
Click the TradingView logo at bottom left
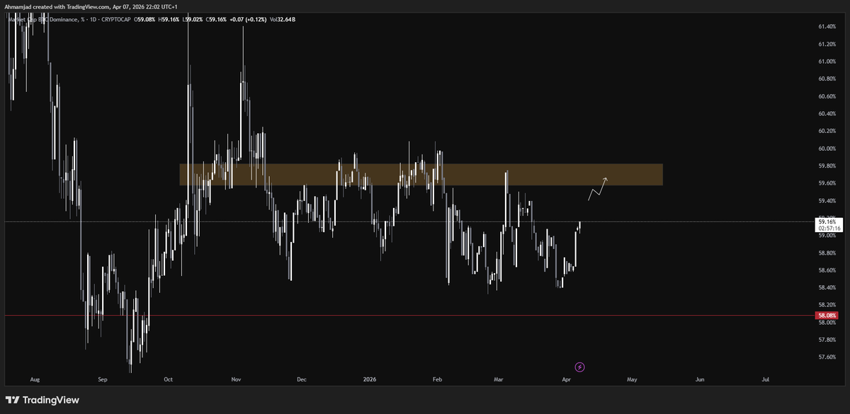(42, 400)
